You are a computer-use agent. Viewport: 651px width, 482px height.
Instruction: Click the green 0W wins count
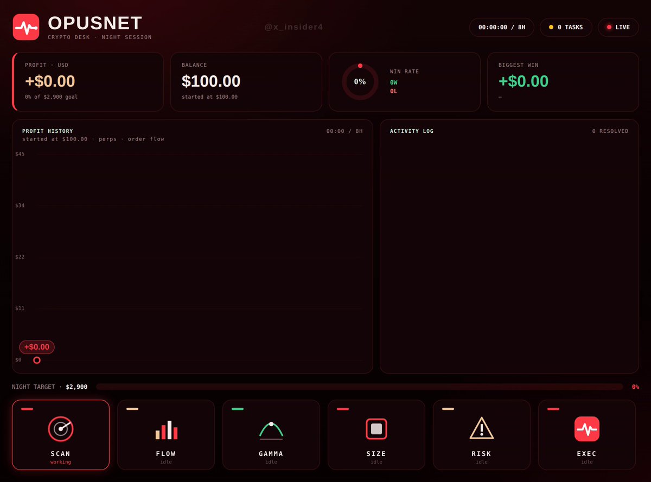click(394, 82)
